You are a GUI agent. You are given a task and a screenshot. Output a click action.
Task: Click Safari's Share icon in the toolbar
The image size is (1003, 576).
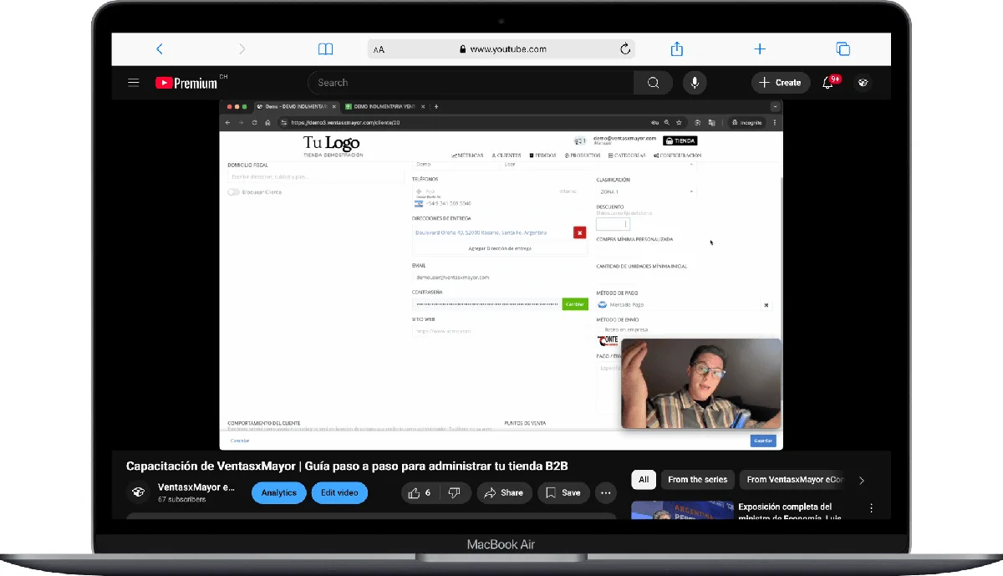click(676, 48)
